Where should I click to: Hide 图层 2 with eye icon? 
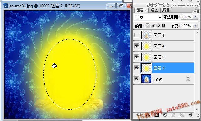tap(136, 68)
